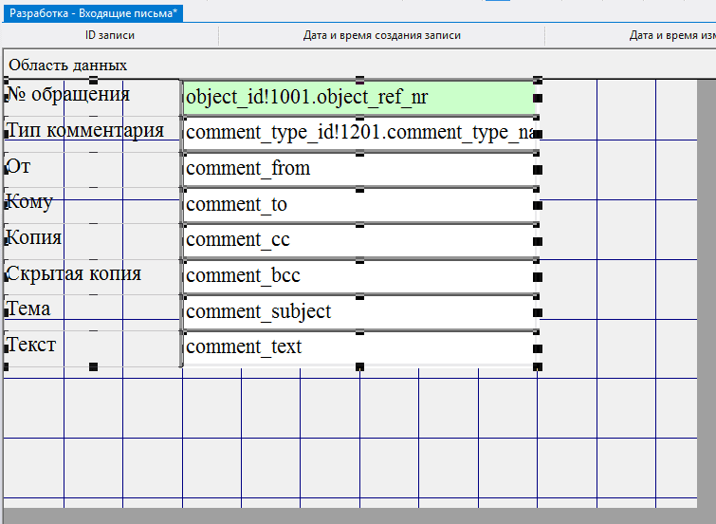Click the 'Область данных' section bar
The width and height of the screenshot is (716, 524).
[x=68, y=65]
